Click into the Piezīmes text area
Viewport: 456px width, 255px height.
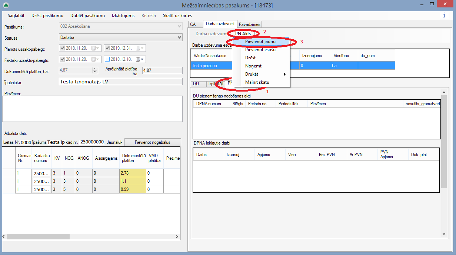(92, 109)
